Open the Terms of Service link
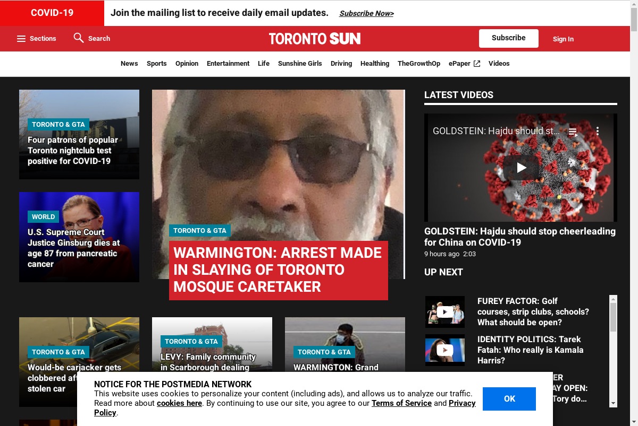 [401, 403]
